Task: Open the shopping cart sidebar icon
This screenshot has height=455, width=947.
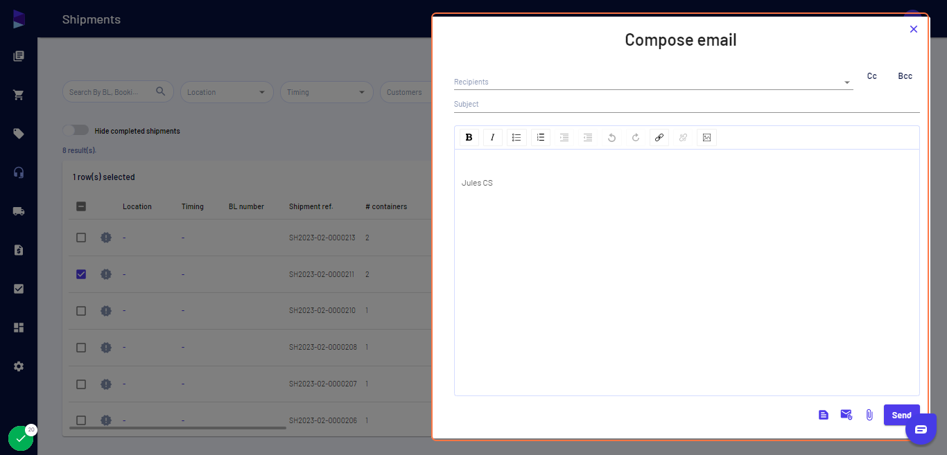Action: pos(19,95)
